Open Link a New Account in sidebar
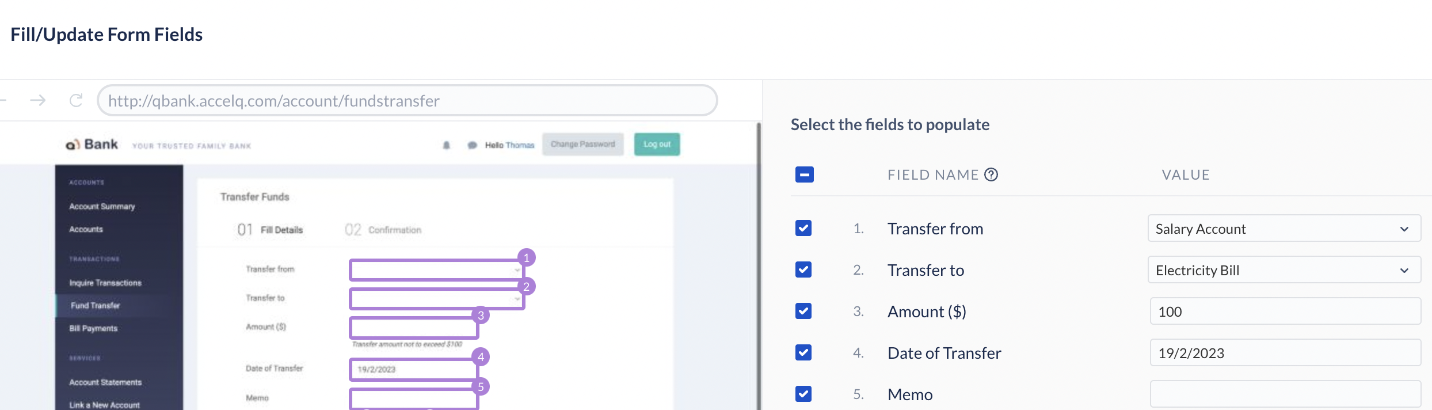This screenshot has height=410, width=1432. pos(104,405)
